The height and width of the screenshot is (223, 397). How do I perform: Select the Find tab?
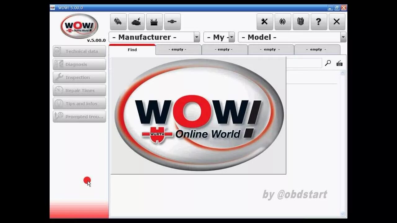[x=132, y=50]
